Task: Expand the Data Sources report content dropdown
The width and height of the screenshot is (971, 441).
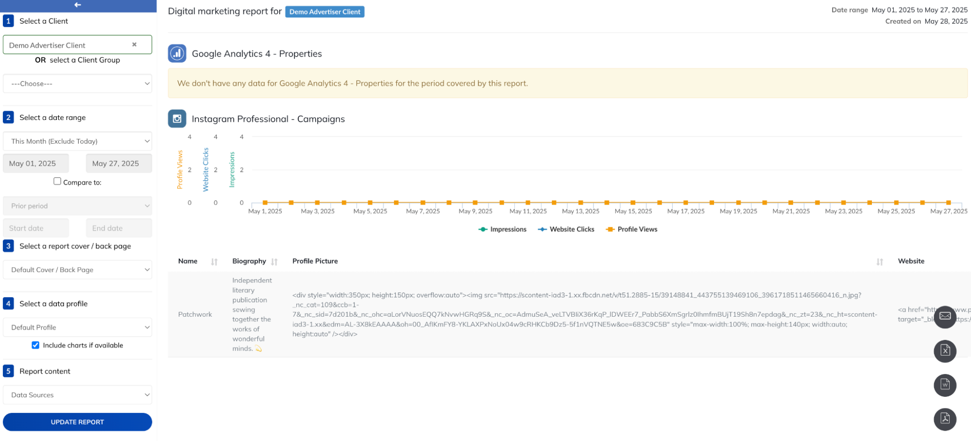Action: click(x=77, y=394)
